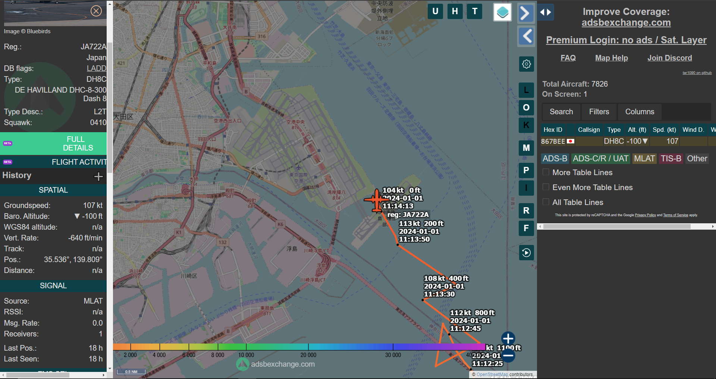This screenshot has width=716, height=379.
Task: Toggle the K map option button
Action: 526,125
